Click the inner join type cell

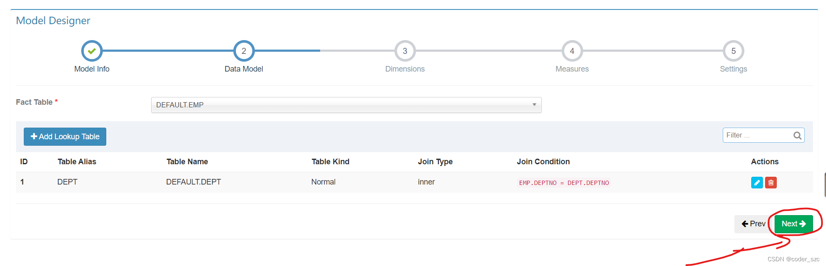coord(426,182)
